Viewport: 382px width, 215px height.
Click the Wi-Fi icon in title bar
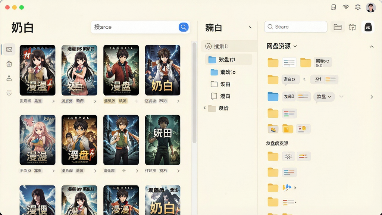click(346, 7)
